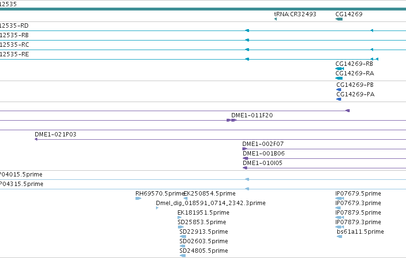The image size is (406, 258).
Task: Click the RH69570.5prime EST glyph
Action: (x=138, y=198)
